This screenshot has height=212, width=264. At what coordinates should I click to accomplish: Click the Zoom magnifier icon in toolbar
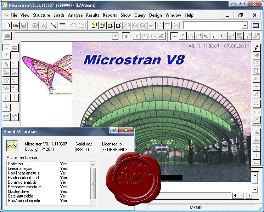click(143, 25)
